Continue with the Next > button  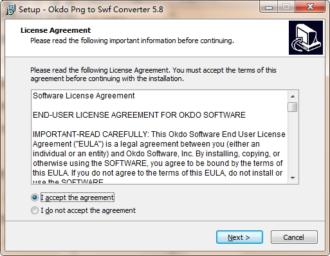[x=239, y=237]
